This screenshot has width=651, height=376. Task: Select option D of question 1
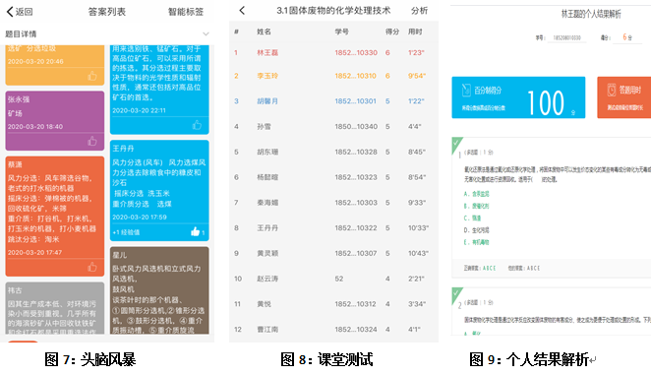[477, 229]
